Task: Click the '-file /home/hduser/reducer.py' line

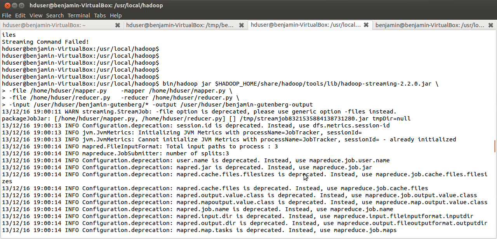Action: (120, 98)
